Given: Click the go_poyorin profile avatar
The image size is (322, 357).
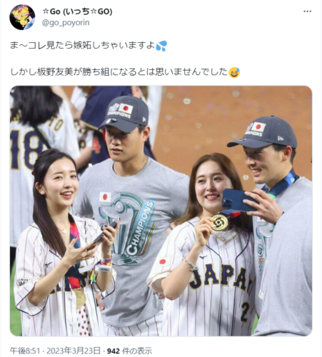Looking at the screenshot, I should pos(22,17).
